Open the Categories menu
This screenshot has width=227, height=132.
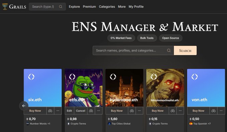107,7
